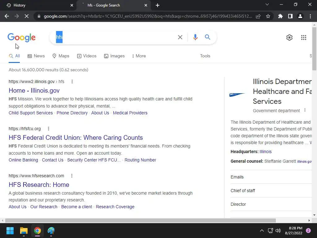
Task: Open Home - Illinois.gov result
Action: pyautogui.click(x=34, y=90)
